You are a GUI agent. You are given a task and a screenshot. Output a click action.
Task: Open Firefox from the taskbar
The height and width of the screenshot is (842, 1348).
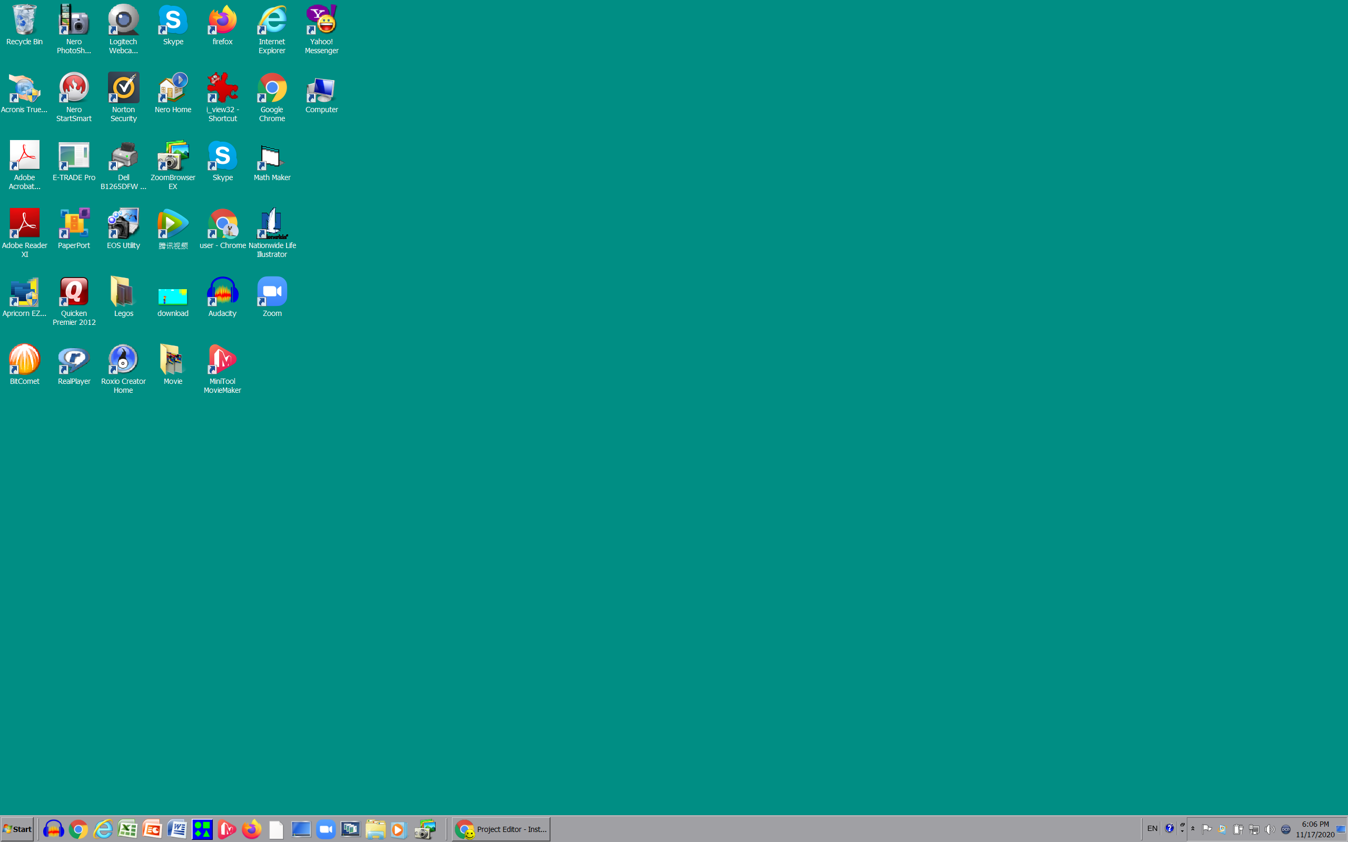[252, 829]
